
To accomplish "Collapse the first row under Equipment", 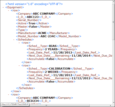I will (x=8, y=10).
